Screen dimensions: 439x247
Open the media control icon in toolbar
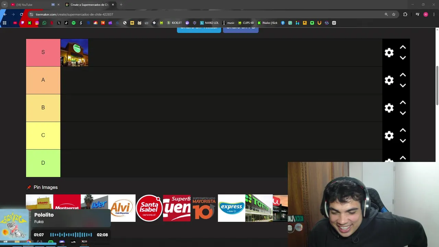click(x=417, y=14)
